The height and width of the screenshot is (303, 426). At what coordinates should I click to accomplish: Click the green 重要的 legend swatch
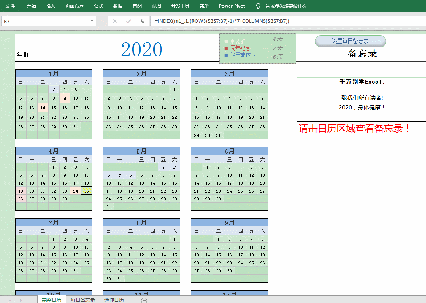coord(226,41)
